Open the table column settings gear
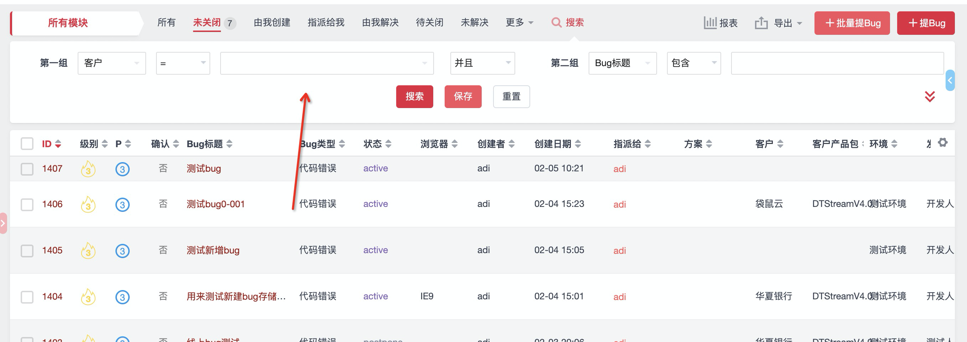This screenshot has height=342, width=967. pyautogui.click(x=942, y=142)
